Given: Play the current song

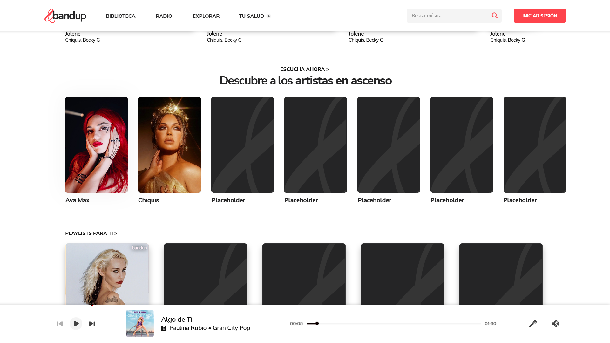Looking at the screenshot, I should pos(76,324).
